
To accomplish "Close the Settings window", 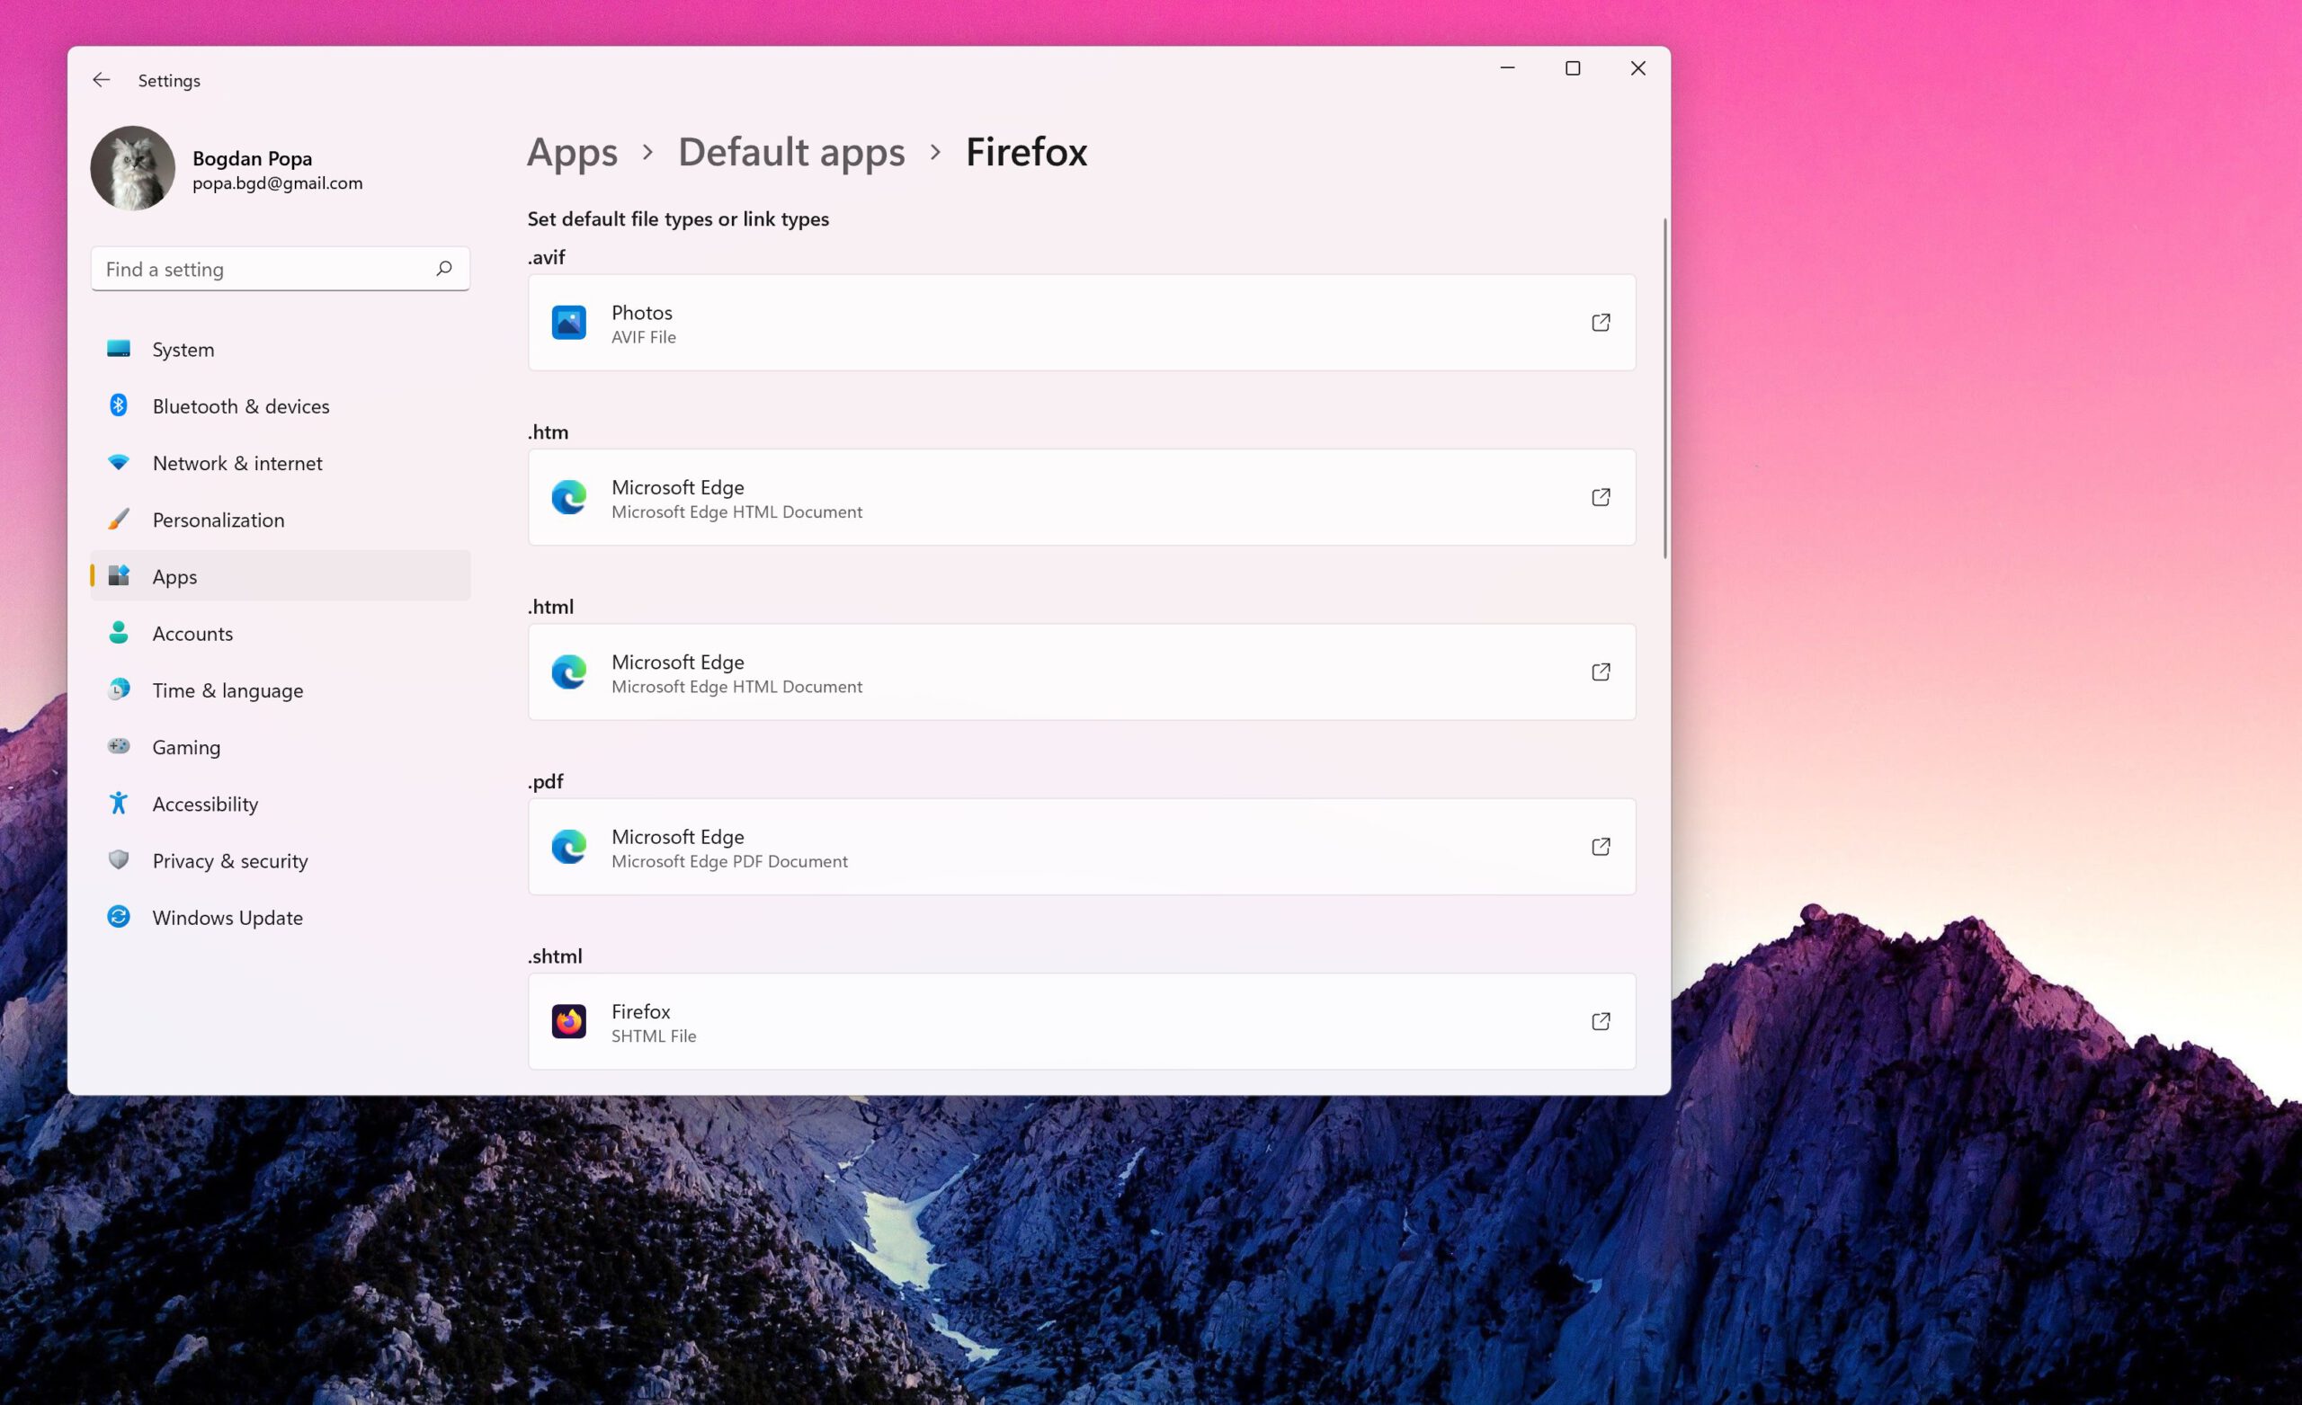I will coord(1637,68).
